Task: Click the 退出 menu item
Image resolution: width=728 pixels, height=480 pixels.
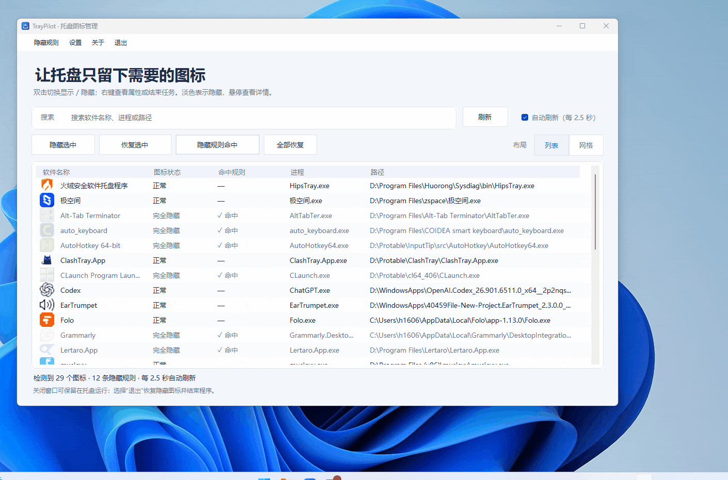Action: [x=121, y=43]
